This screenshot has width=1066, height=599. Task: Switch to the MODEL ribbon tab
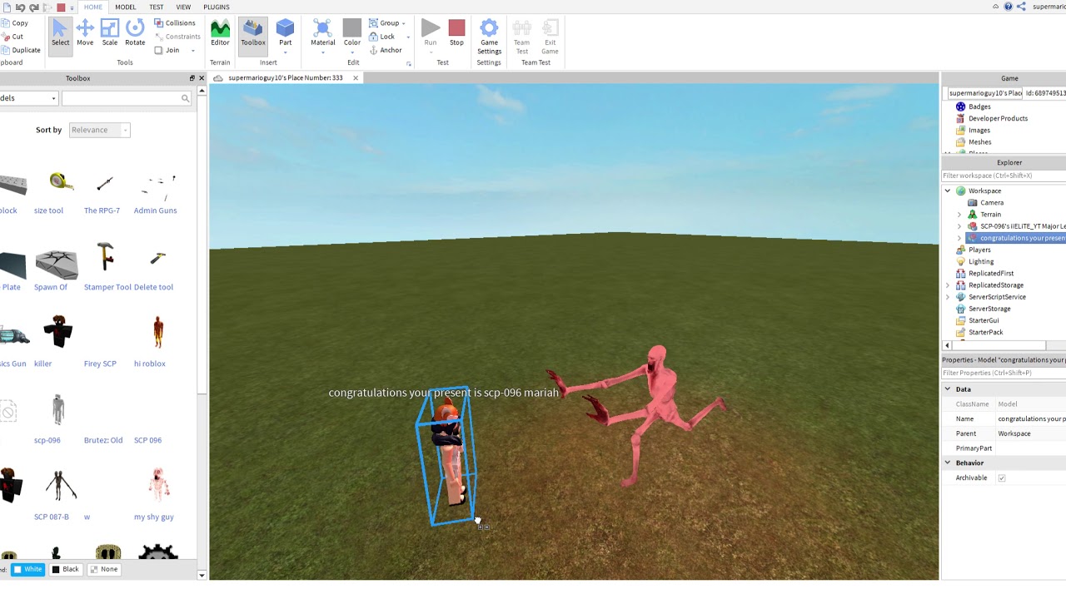tap(126, 7)
